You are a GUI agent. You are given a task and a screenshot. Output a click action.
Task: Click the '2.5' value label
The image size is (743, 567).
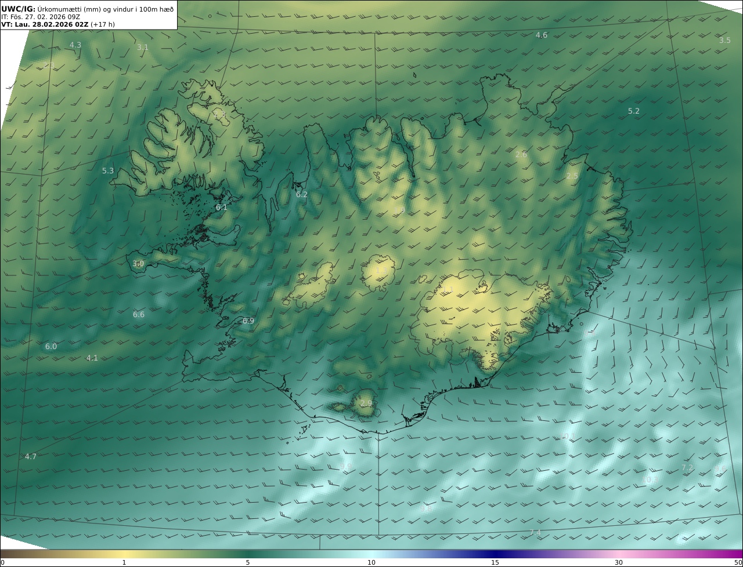(572, 176)
